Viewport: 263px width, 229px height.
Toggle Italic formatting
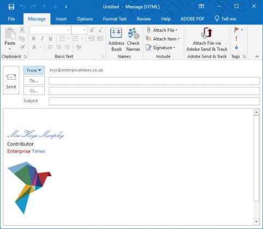(42, 39)
